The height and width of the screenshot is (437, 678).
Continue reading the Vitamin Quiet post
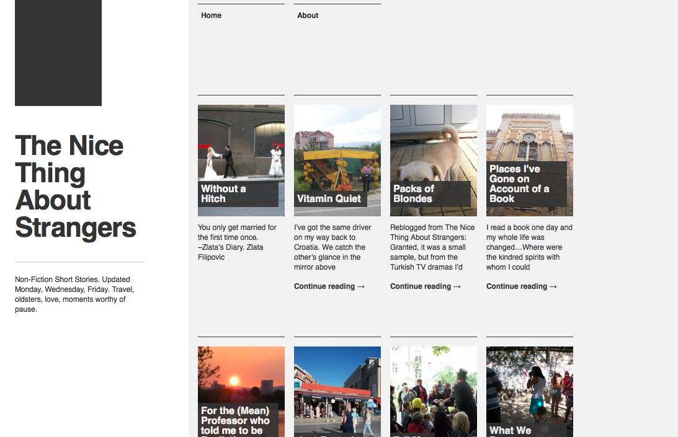point(329,286)
